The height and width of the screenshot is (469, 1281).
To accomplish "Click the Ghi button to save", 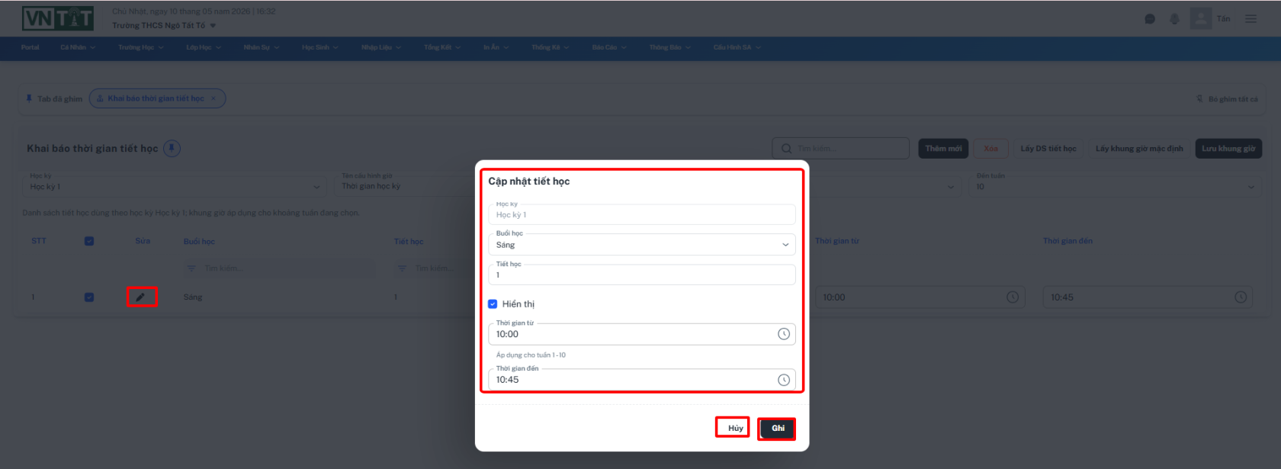I will [x=777, y=429].
